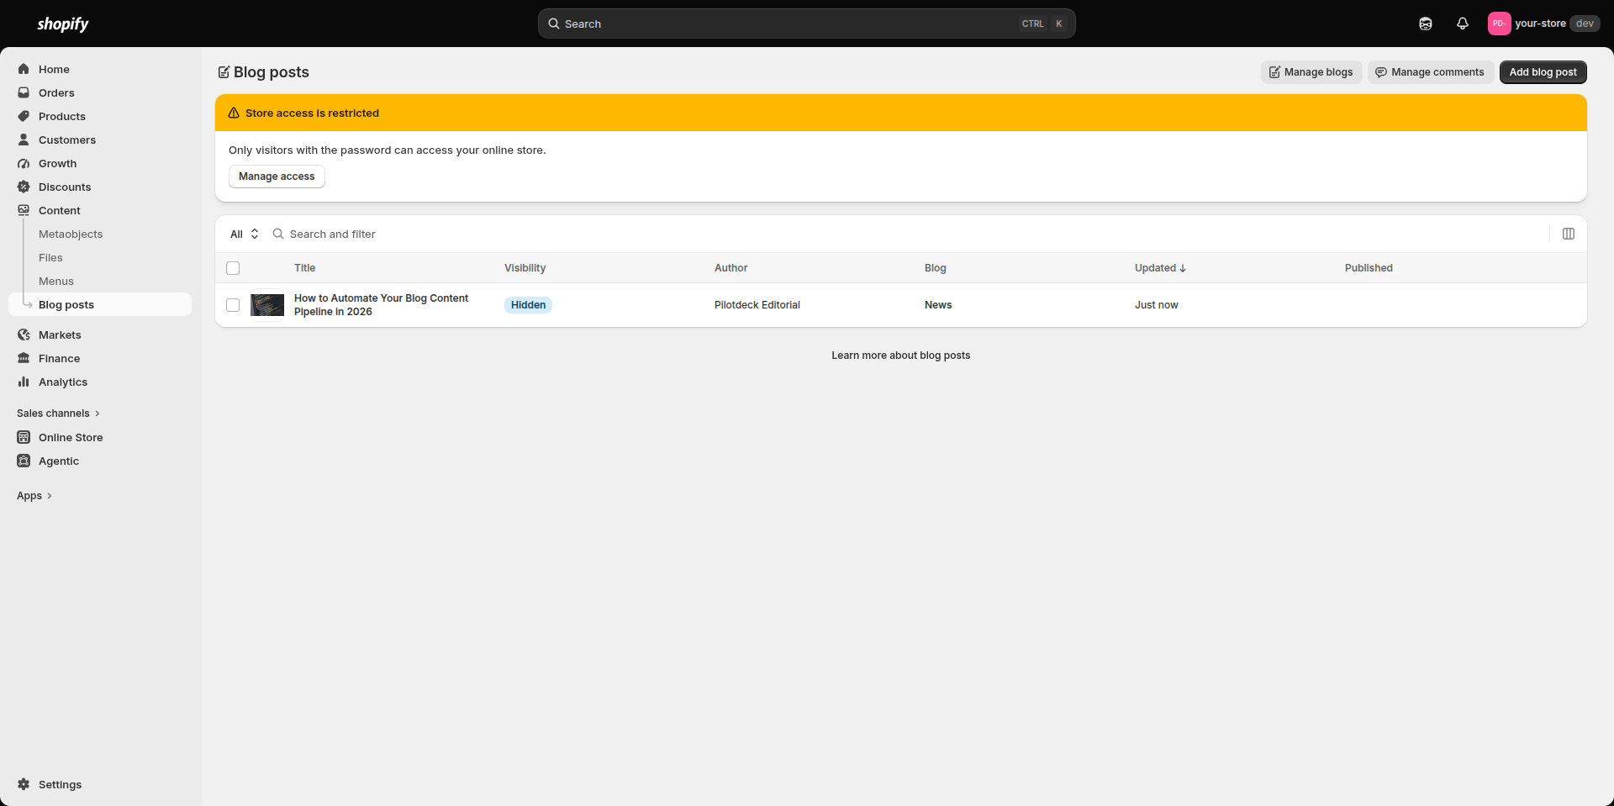The height and width of the screenshot is (806, 1614).
Task: Open Files in the Content submenu
Action: [x=50, y=257]
